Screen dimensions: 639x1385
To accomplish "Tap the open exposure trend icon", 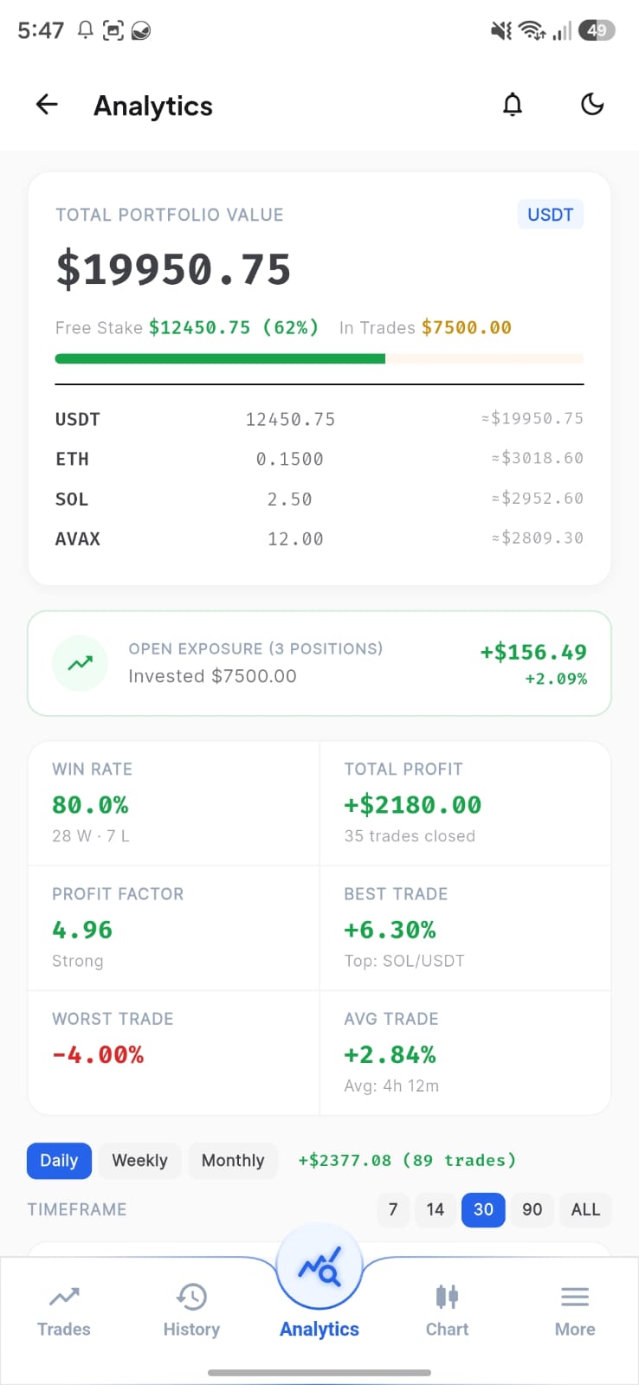I will [81, 663].
